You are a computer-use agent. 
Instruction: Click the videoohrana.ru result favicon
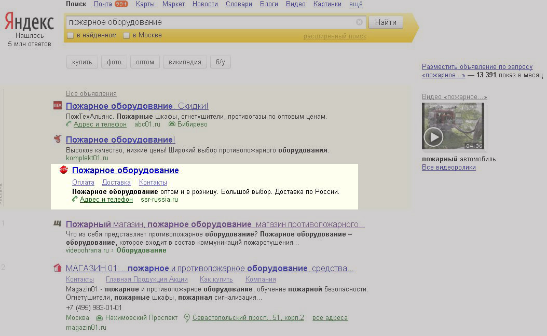click(57, 223)
